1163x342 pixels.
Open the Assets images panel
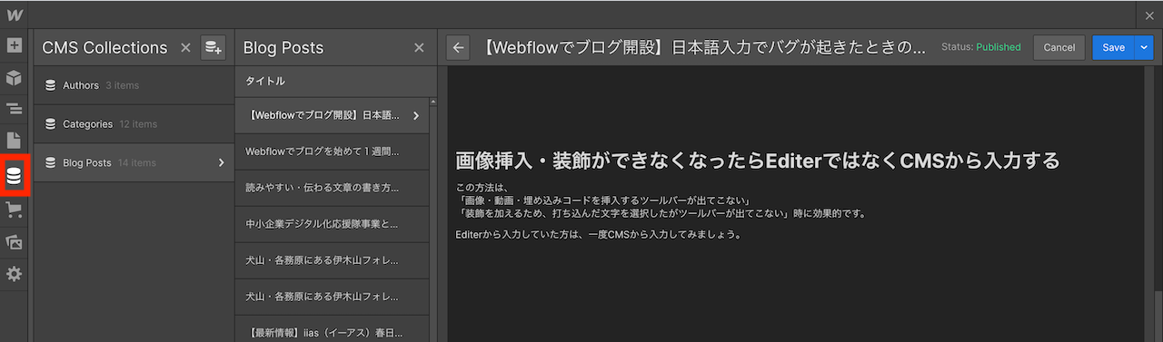[x=14, y=242]
